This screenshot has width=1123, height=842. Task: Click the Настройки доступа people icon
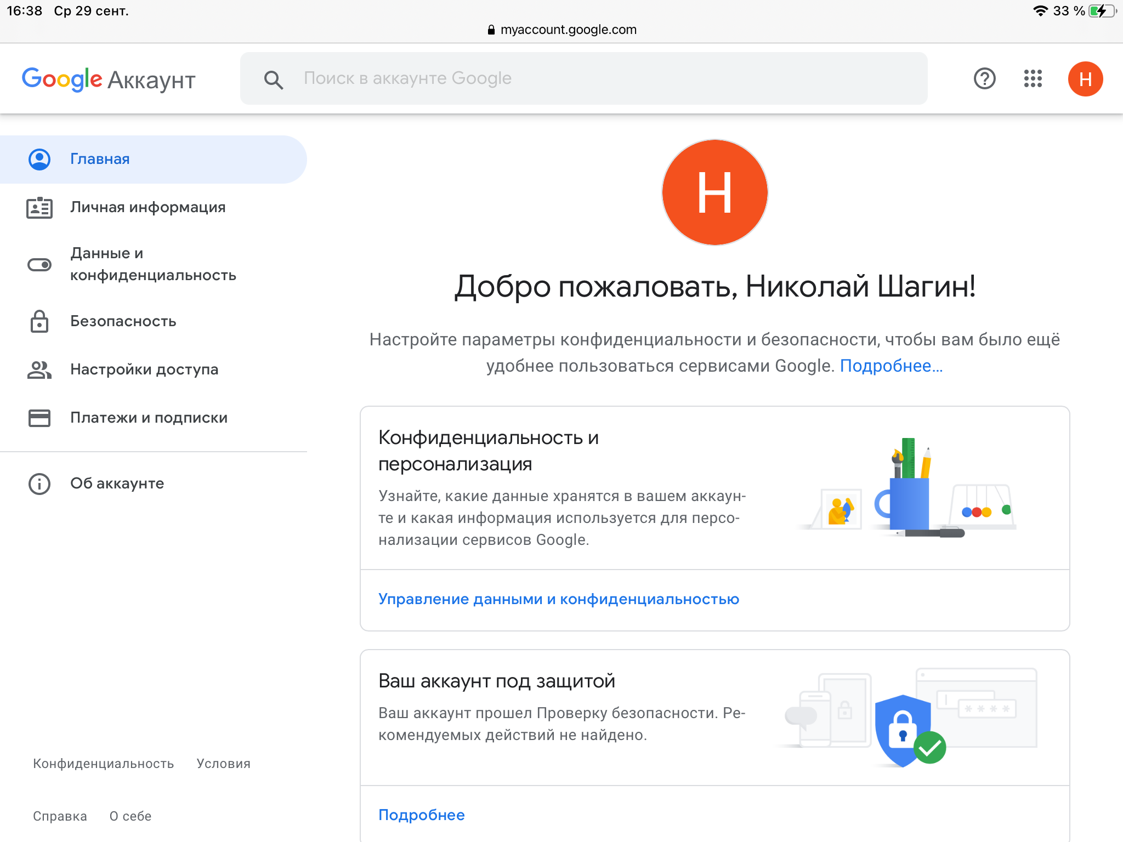pos(39,370)
